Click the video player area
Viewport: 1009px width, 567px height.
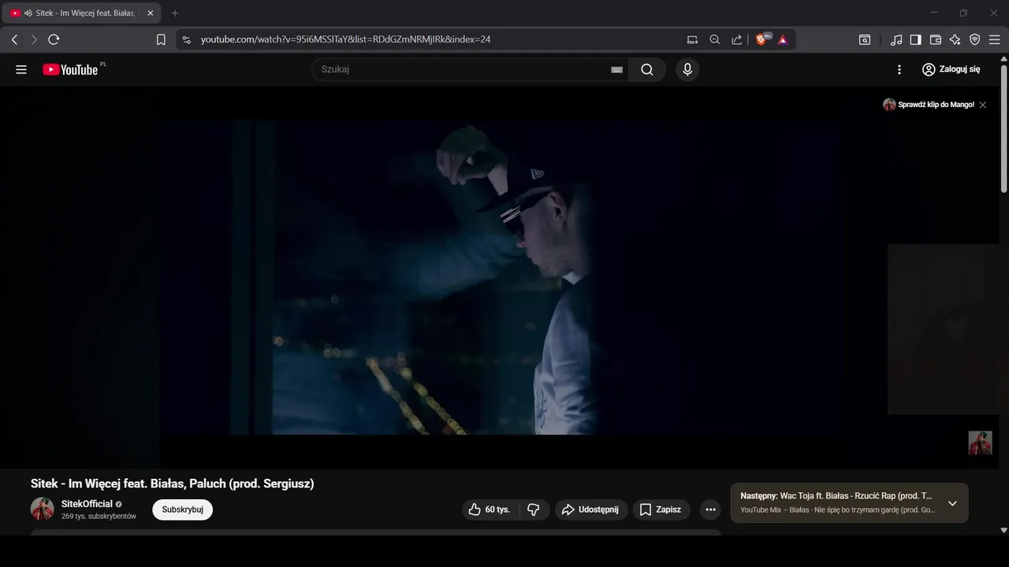(501, 277)
